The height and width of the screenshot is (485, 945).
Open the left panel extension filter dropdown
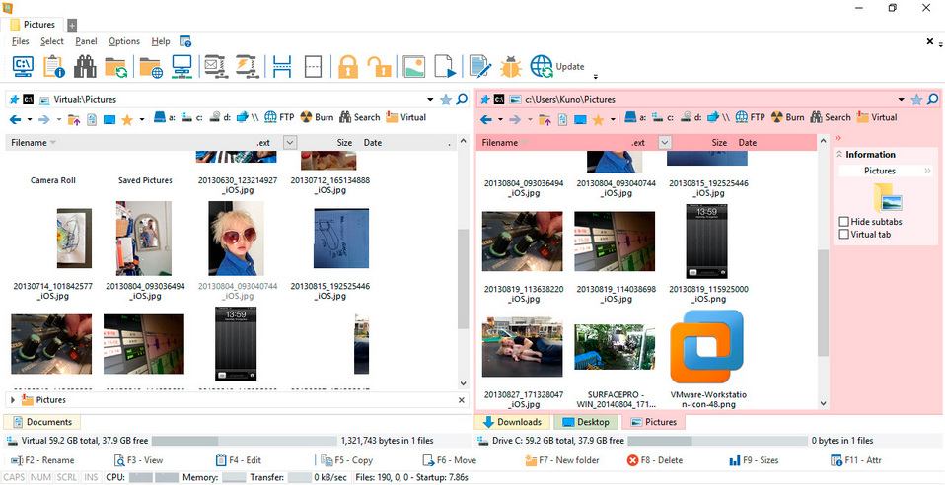(289, 143)
